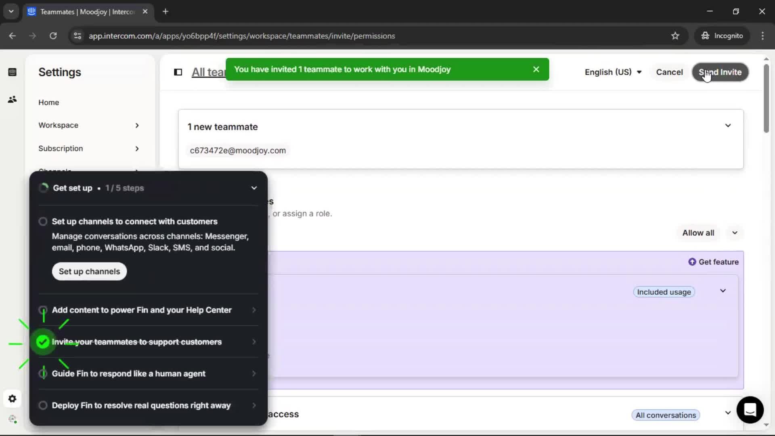Screen dimensions: 775x436
Task: Click the Set up channels button
Action: (x=89, y=272)
